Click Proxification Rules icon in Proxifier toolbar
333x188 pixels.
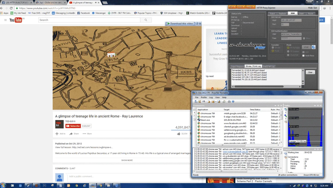click(200, 101)
